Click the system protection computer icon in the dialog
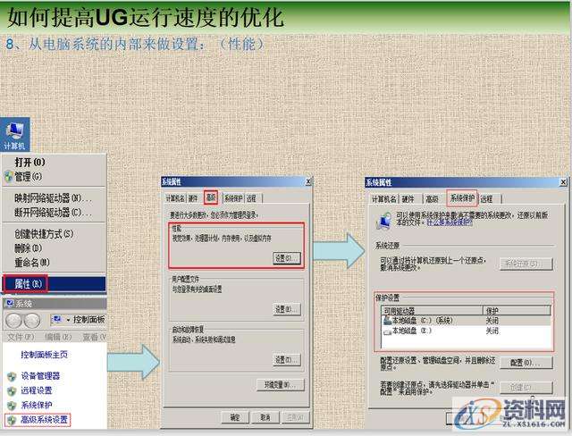This screenshot has width=572, height=436. click(383, 220)
